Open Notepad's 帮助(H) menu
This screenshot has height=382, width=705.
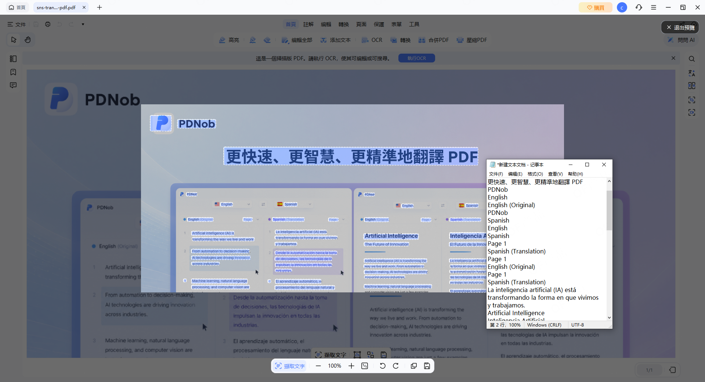575,174
